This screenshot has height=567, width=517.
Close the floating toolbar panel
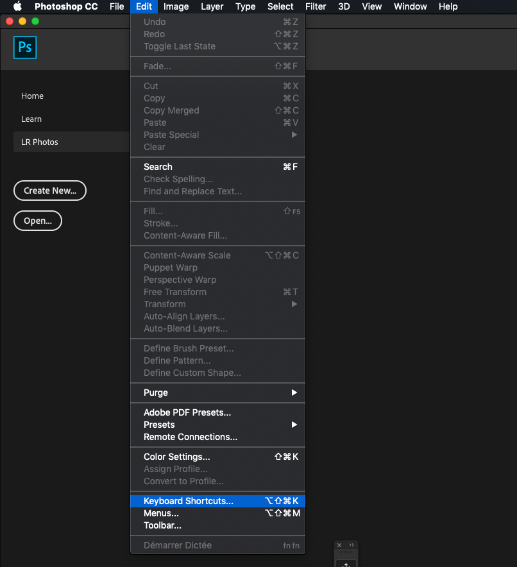point(340,545)
